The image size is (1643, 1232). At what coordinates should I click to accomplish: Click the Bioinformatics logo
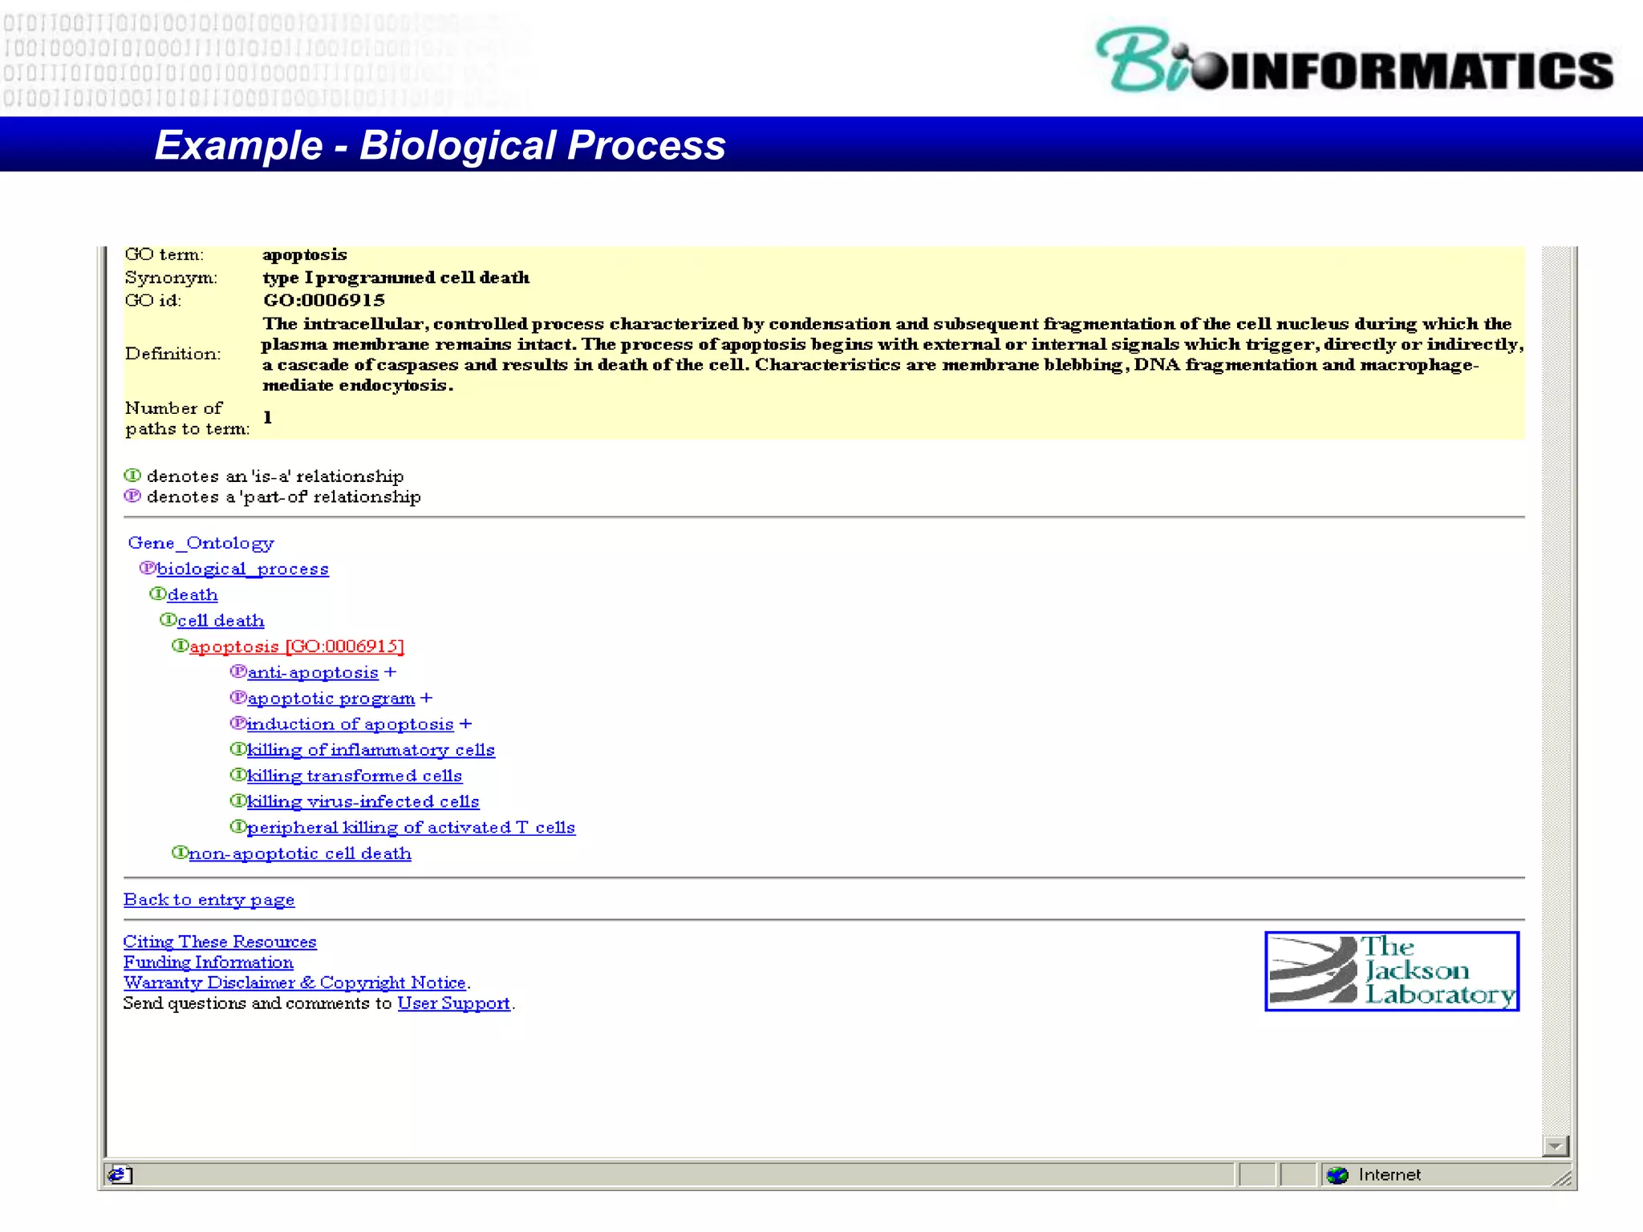coord(1354,61)
